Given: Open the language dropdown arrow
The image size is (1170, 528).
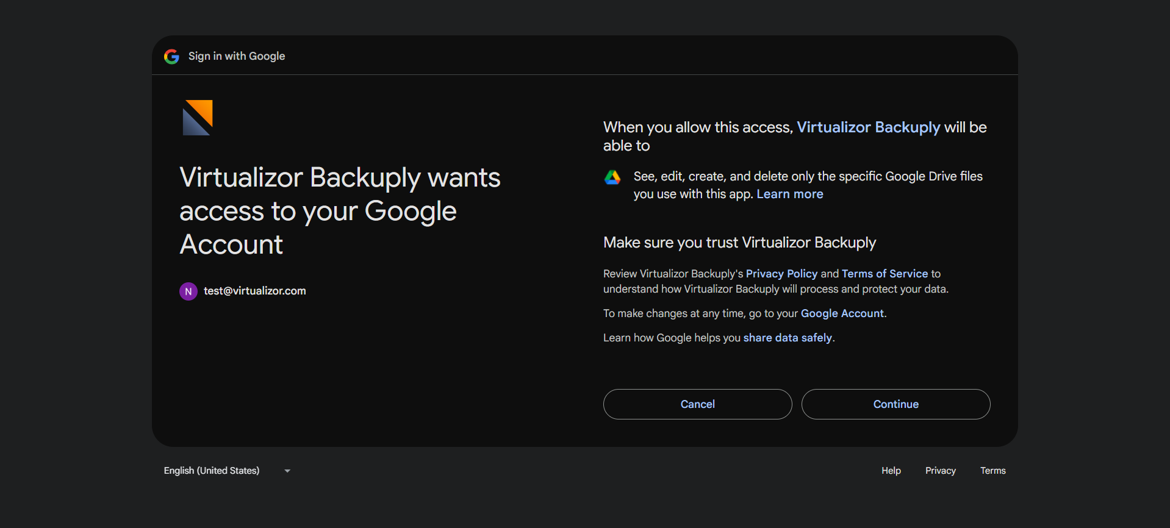Looking at the screenshot, I should (287, 471).
